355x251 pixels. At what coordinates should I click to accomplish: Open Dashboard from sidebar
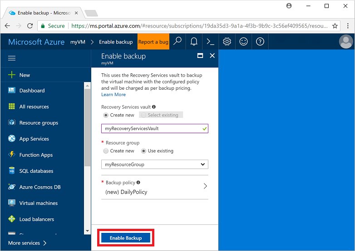(32, 90)
